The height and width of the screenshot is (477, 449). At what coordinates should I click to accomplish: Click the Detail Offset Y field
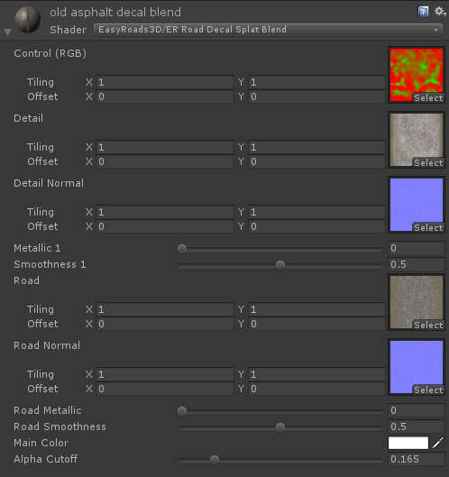[316, 161]
